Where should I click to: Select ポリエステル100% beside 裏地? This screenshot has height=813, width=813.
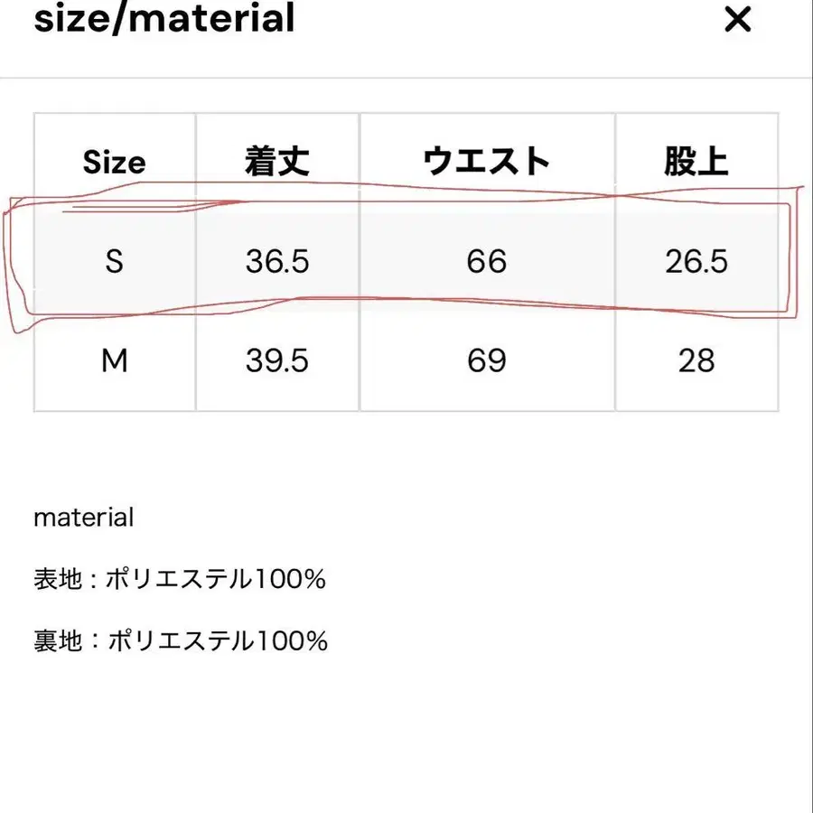217,641
